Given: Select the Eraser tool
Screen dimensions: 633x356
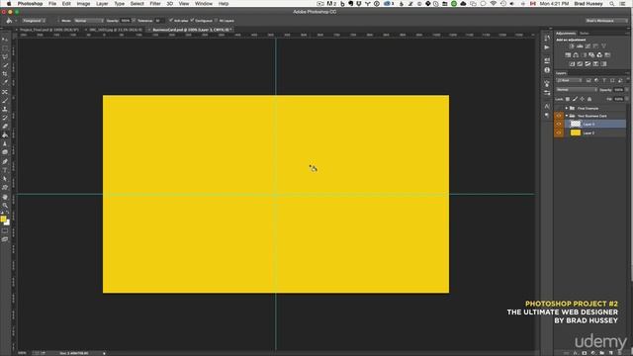Looking at the screenshot, I should [5, 127].
